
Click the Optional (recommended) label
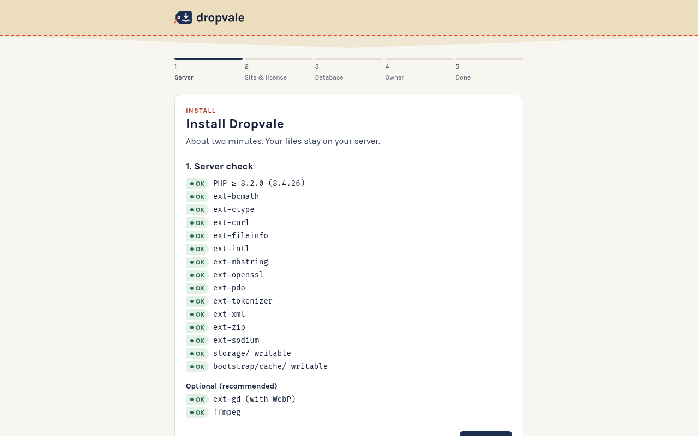click(x=232, y=386)
